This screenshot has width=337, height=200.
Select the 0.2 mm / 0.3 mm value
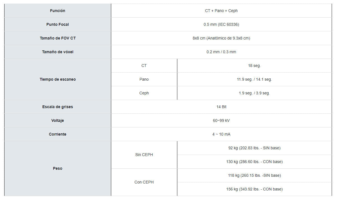(221, 52)
